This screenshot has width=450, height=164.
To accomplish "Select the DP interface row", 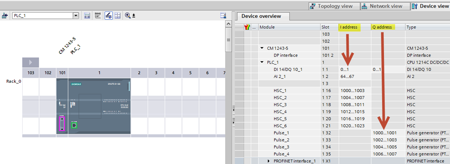I will point(342,55).
